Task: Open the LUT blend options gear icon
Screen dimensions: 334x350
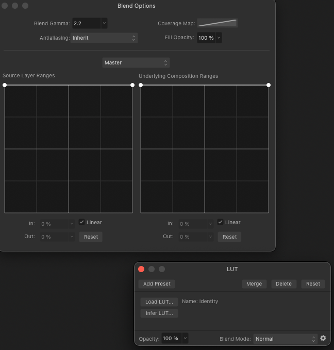Action: 323,339
